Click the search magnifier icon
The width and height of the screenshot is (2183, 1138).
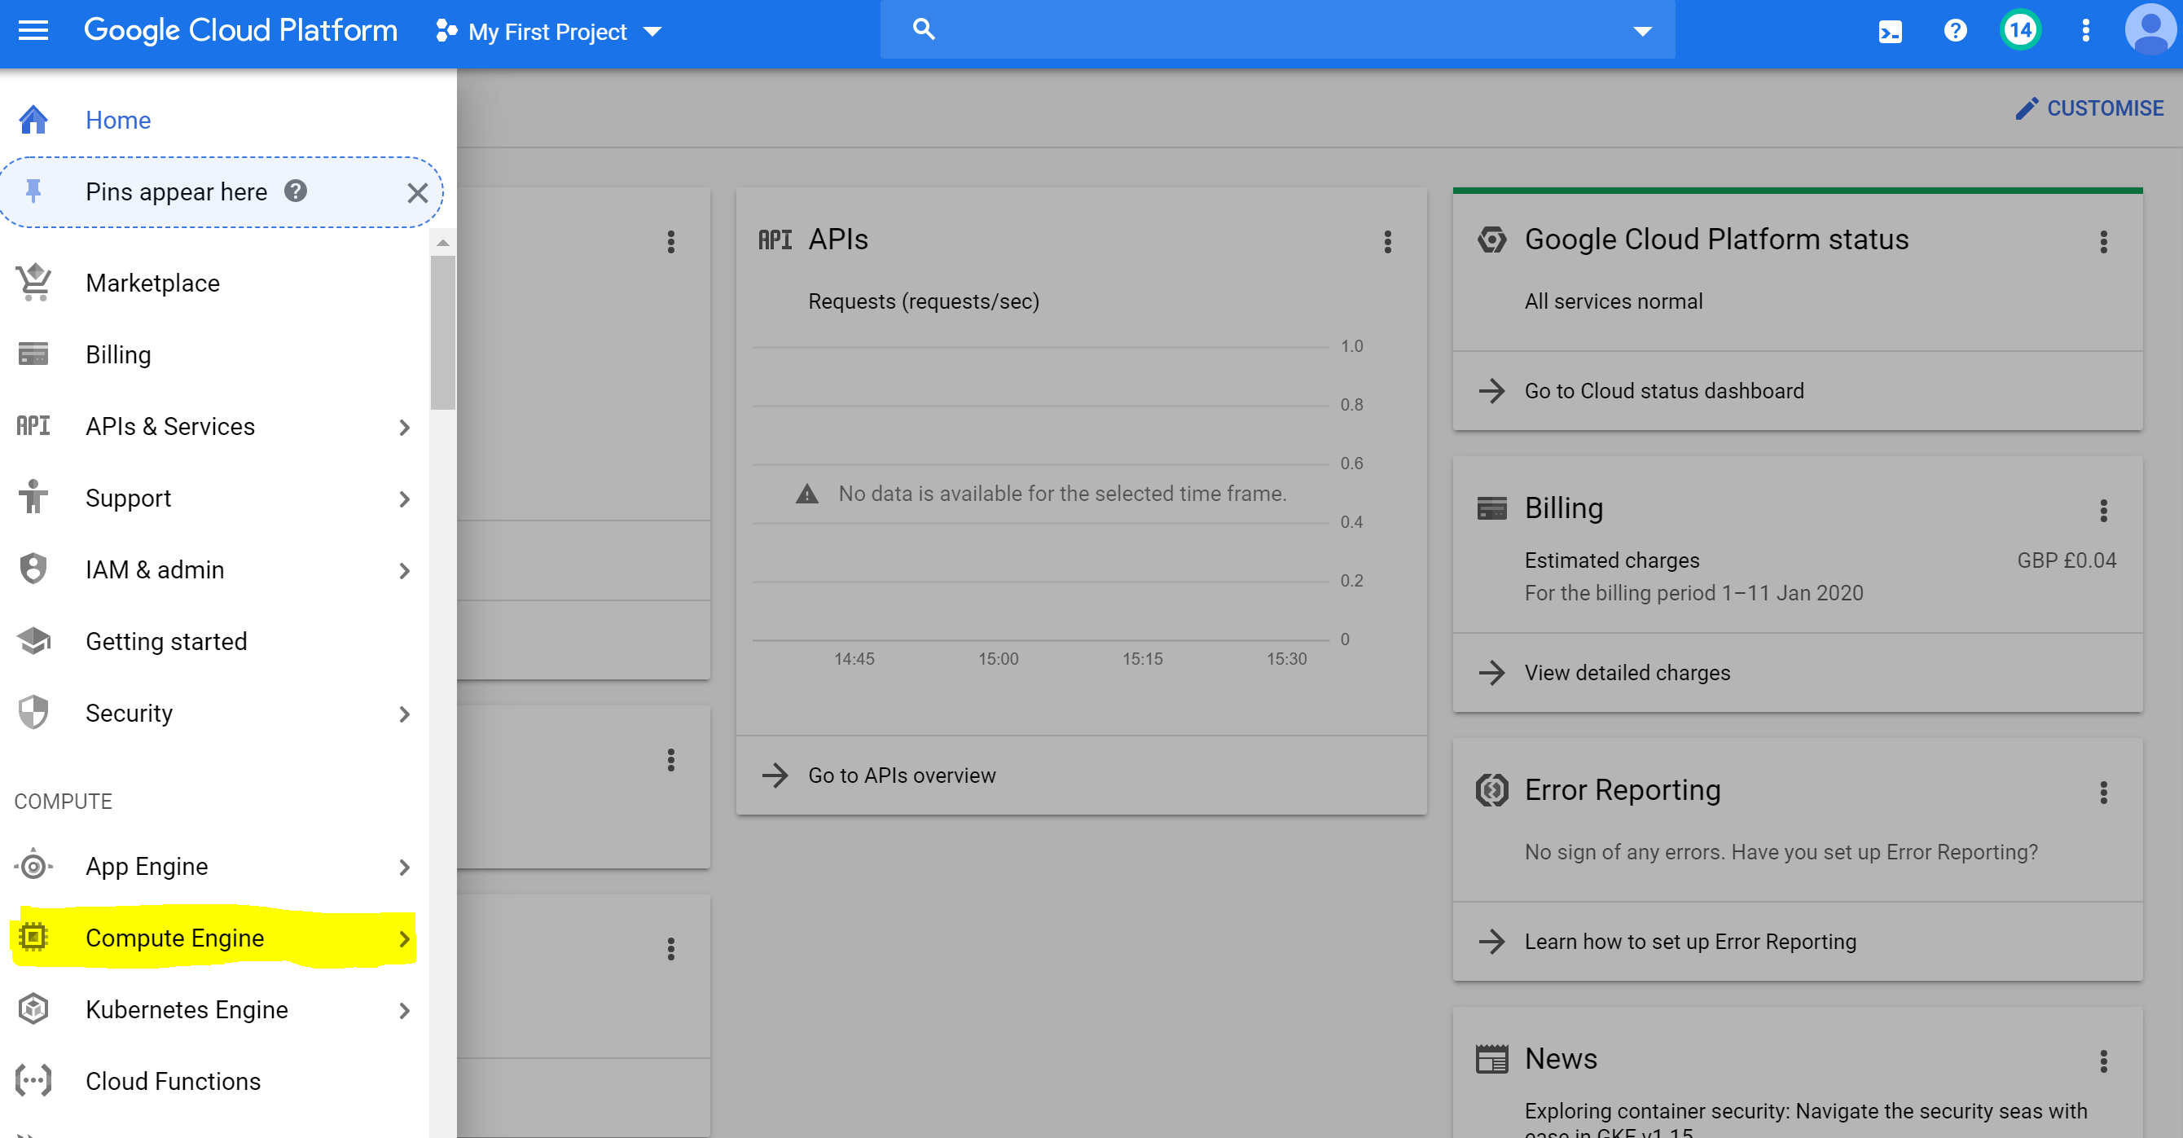[924, 29]
